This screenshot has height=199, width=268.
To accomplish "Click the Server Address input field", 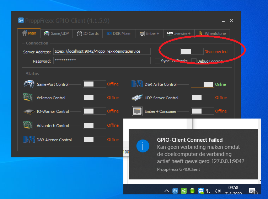I will pyautogui.click(x=102, y=51).
